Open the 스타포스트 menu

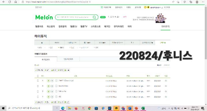coord(95,26)
